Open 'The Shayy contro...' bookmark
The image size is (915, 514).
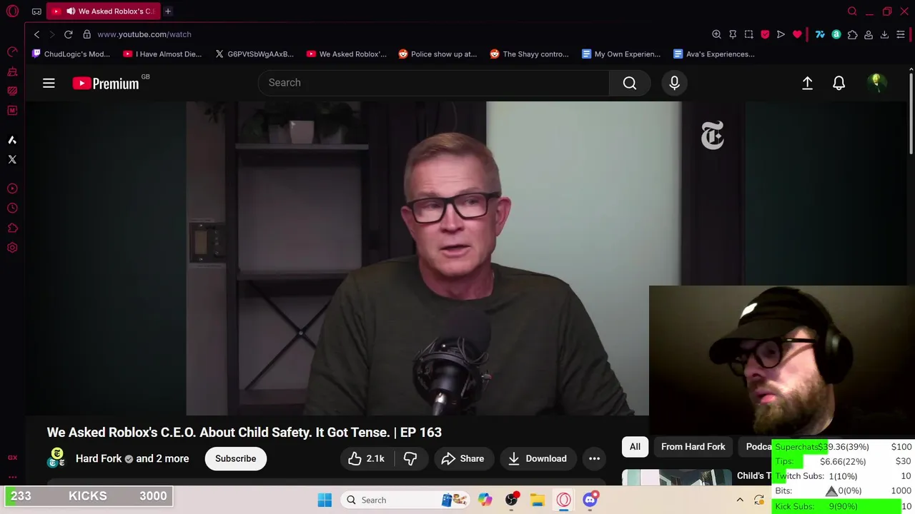[x=529, y=54]
